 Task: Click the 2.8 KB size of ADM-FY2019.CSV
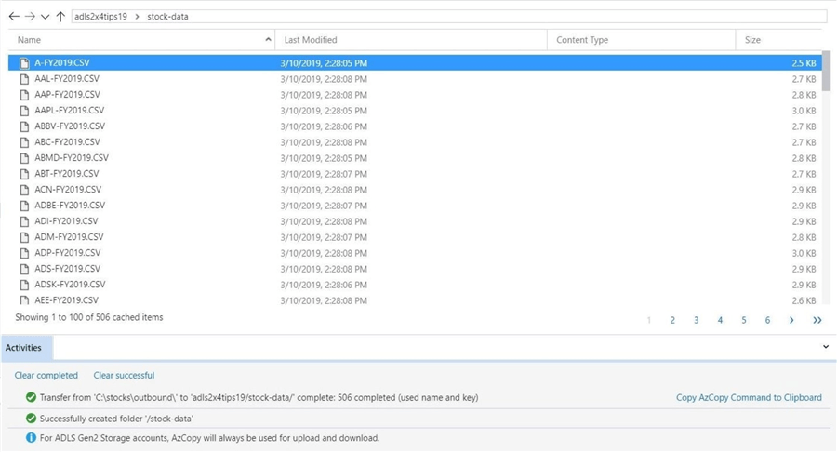[x=804, y=237]
